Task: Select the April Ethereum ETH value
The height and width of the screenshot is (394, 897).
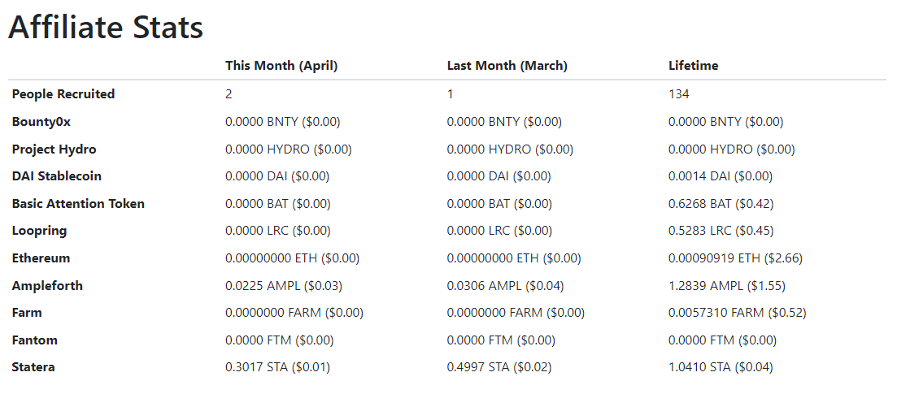Action: tap(292, 258)
